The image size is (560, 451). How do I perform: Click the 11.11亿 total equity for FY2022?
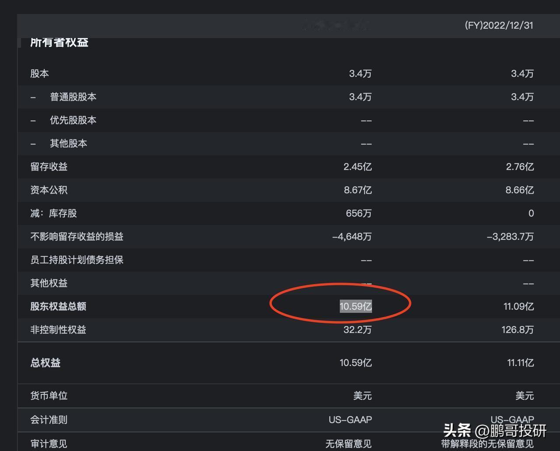tap(520, 363)
